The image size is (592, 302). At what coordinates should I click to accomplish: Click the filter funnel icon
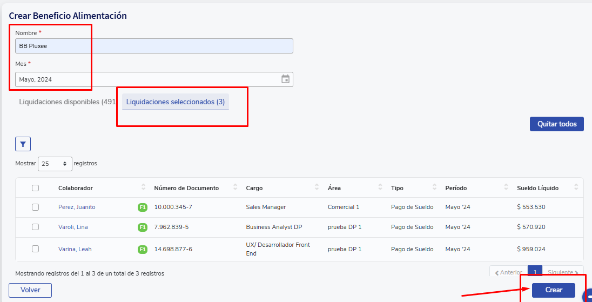pos(23,144)
